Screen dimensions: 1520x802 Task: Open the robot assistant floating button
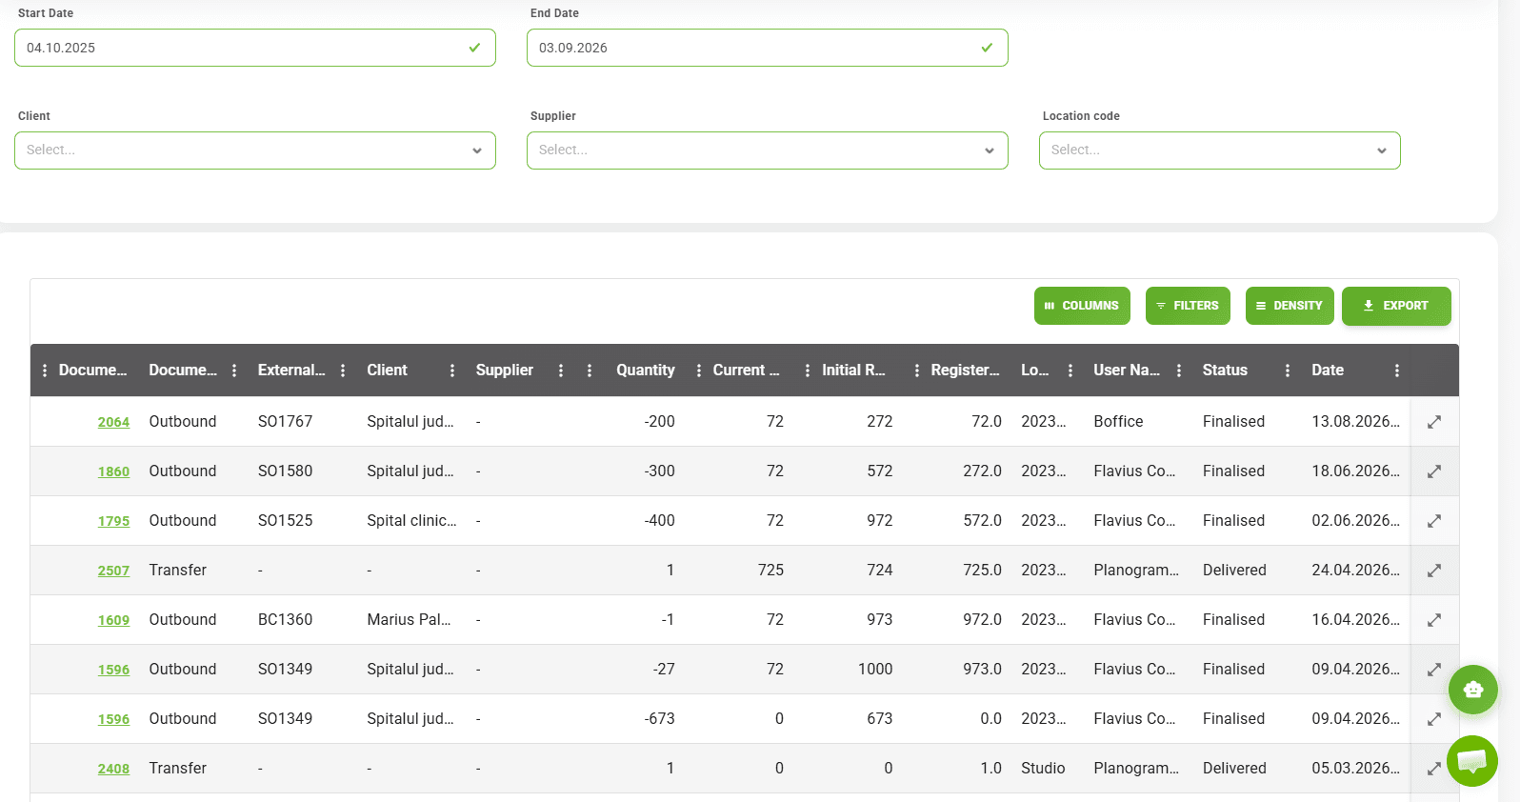click(x=1472, y=690)
